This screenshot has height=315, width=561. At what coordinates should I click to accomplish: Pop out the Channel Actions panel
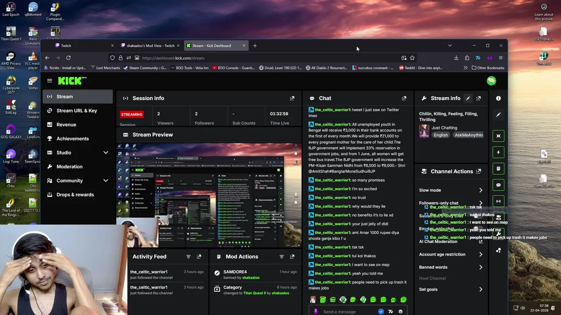[479, 171]
